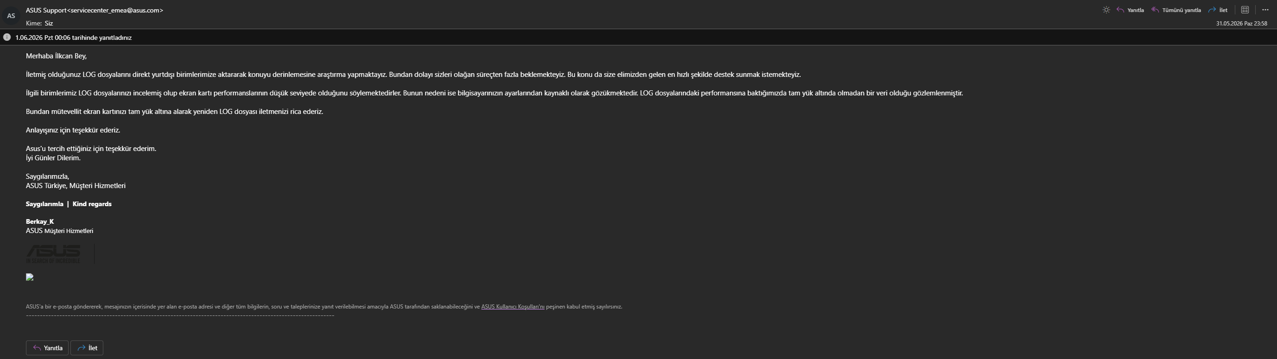Click the ASUS In Search of Incredible logo

[53, 254]
